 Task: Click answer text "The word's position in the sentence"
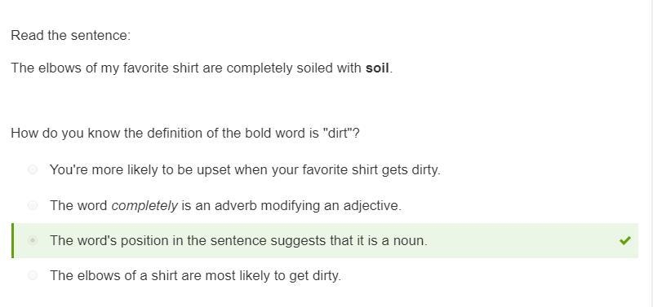[238, 240]
